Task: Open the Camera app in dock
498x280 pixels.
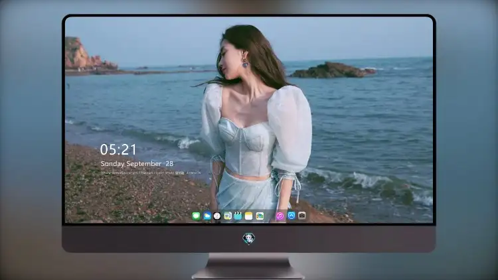Action: point(302,216)
